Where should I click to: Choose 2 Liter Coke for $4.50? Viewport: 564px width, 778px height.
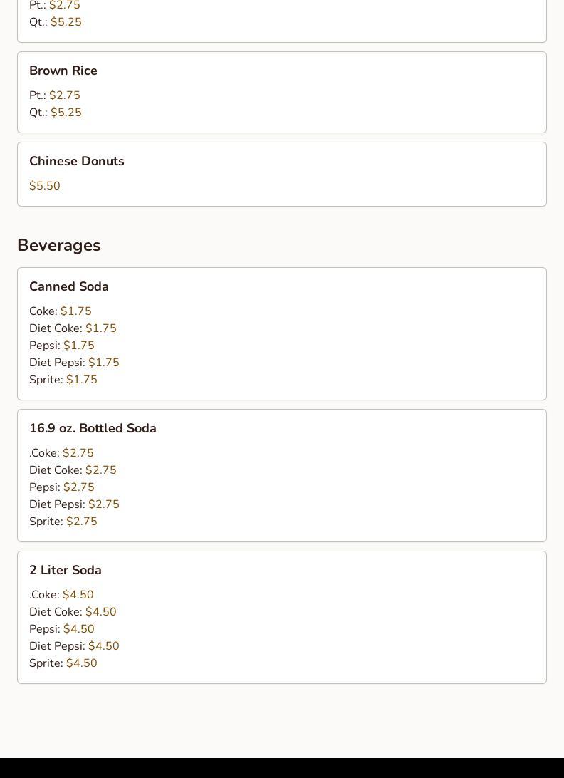click(x=61, y=595)
